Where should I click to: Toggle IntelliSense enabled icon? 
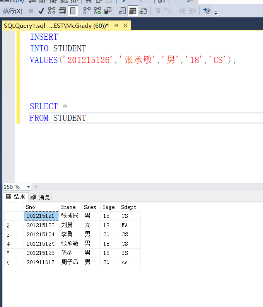[73, 11]
